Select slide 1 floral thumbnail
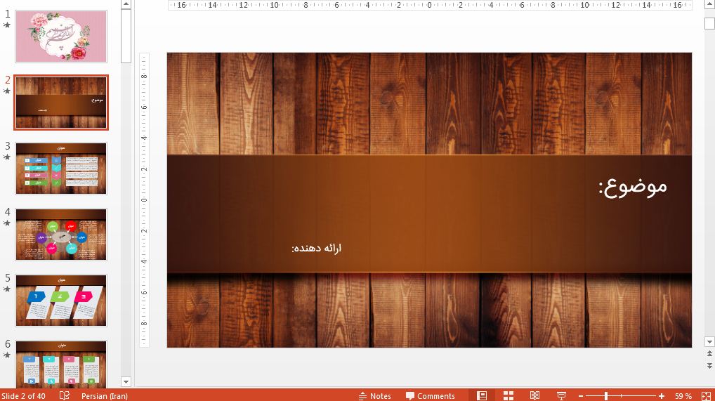The width and height of the screenshot is (715, 401). coord(61,37)
